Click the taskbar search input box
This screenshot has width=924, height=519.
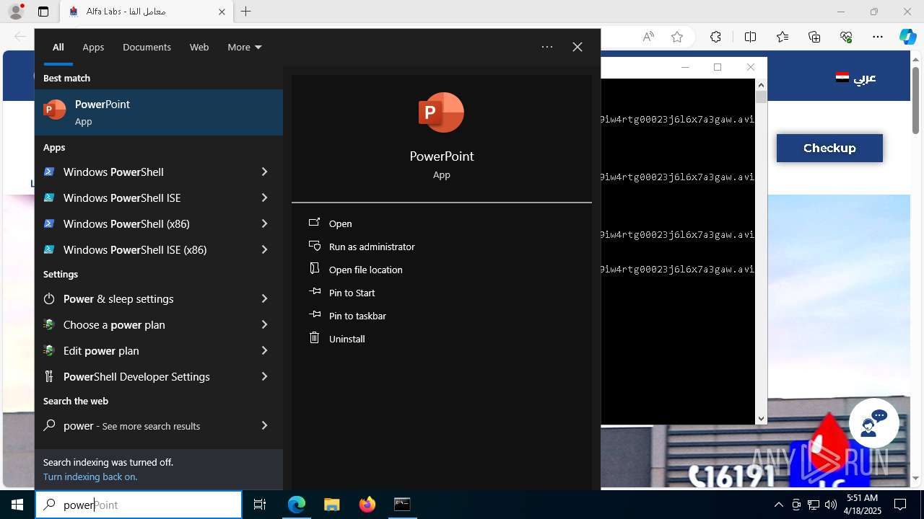pos(139,505)
